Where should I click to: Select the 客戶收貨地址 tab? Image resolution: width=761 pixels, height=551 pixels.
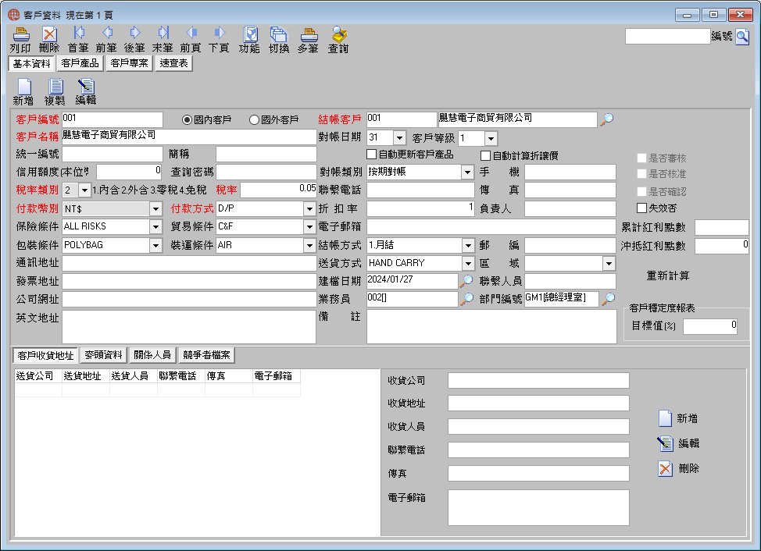pos(45,356)
